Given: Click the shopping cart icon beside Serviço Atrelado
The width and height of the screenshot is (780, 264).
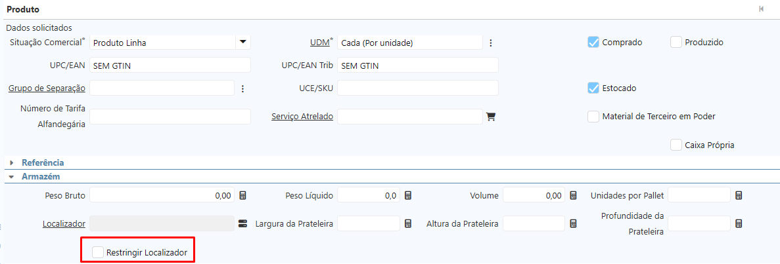Looking at the screenshot, I should pos(490,117).
